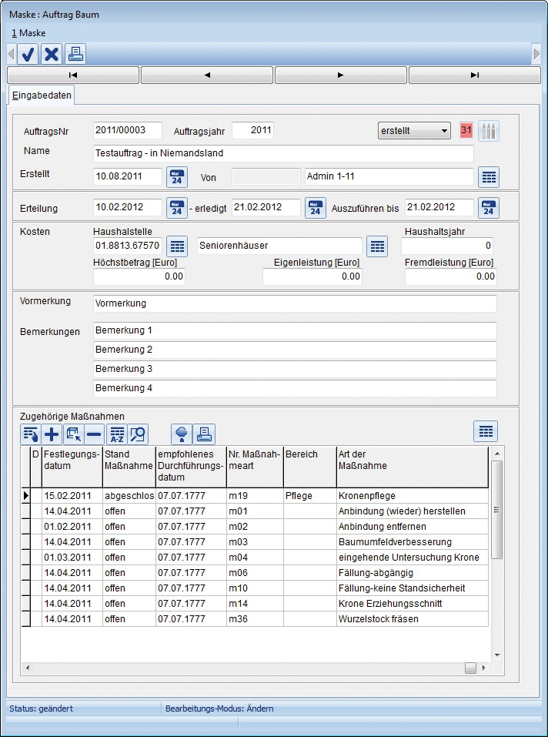
Task: Click the A-Z sort icon above the table
Action: pos(117,434)
